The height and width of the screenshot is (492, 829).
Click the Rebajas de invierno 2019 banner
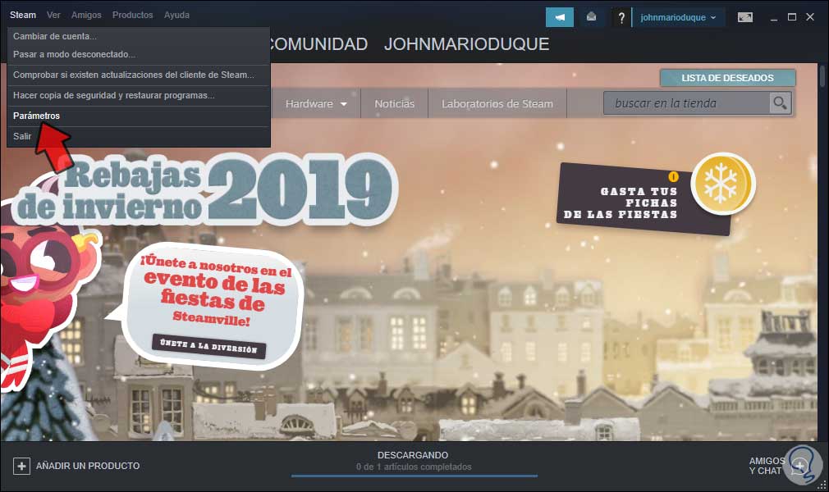tap(205, 189)
